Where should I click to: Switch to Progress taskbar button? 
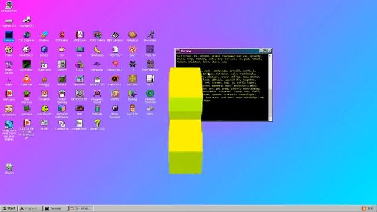tap(31, 208)
